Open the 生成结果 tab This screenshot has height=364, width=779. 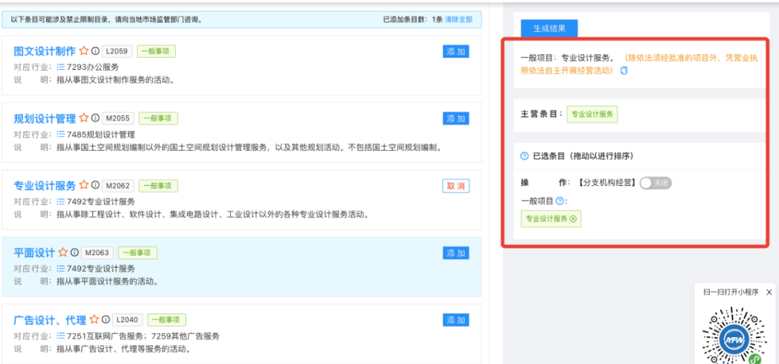[550, 28]
